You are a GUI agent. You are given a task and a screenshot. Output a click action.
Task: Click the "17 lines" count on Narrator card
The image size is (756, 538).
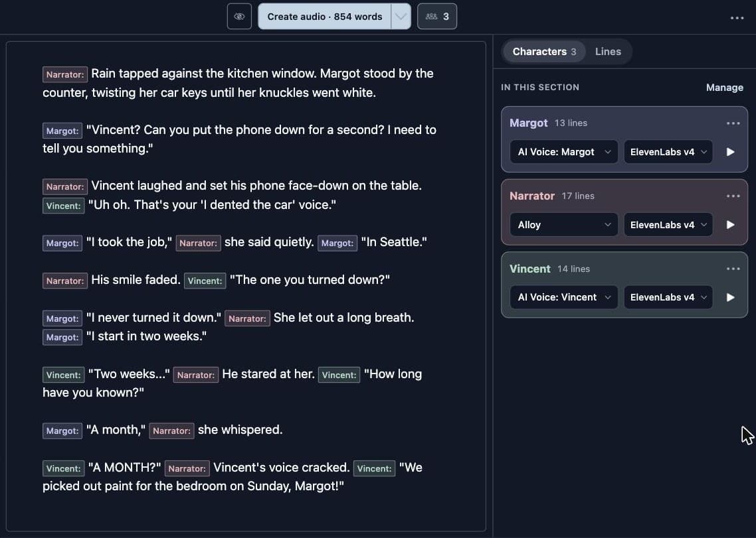point(578,196)
